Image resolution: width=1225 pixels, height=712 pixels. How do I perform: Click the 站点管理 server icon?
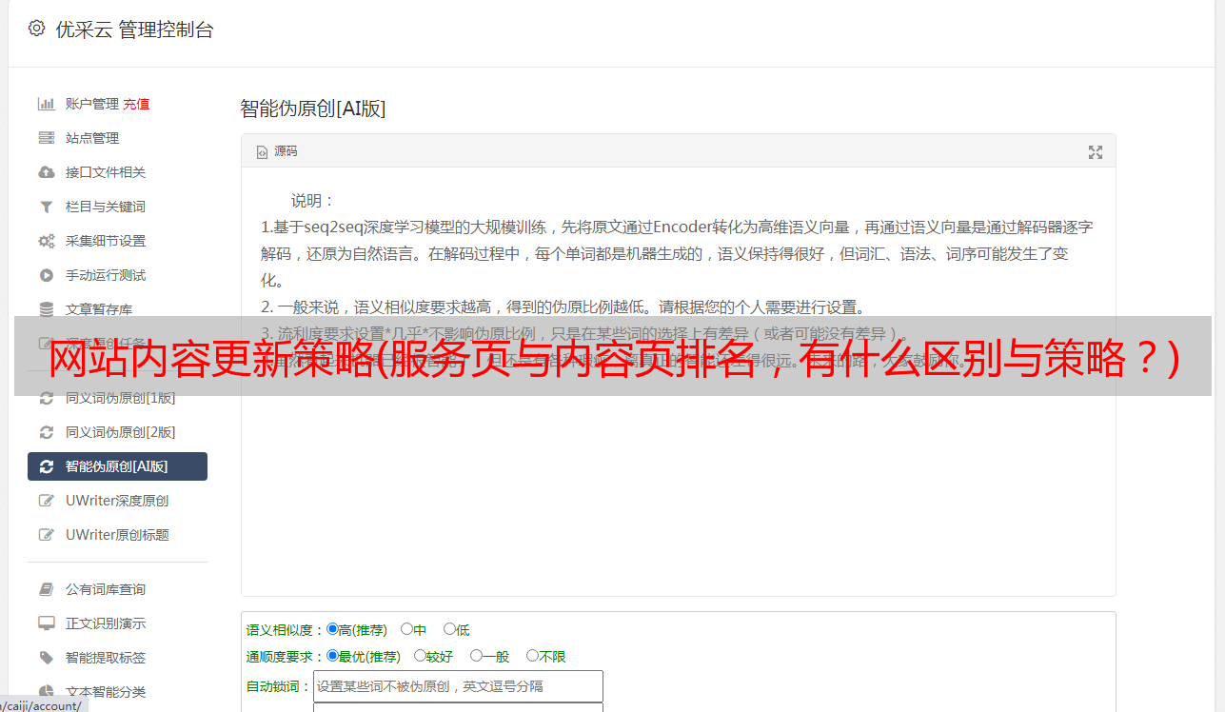click(46, 138)
